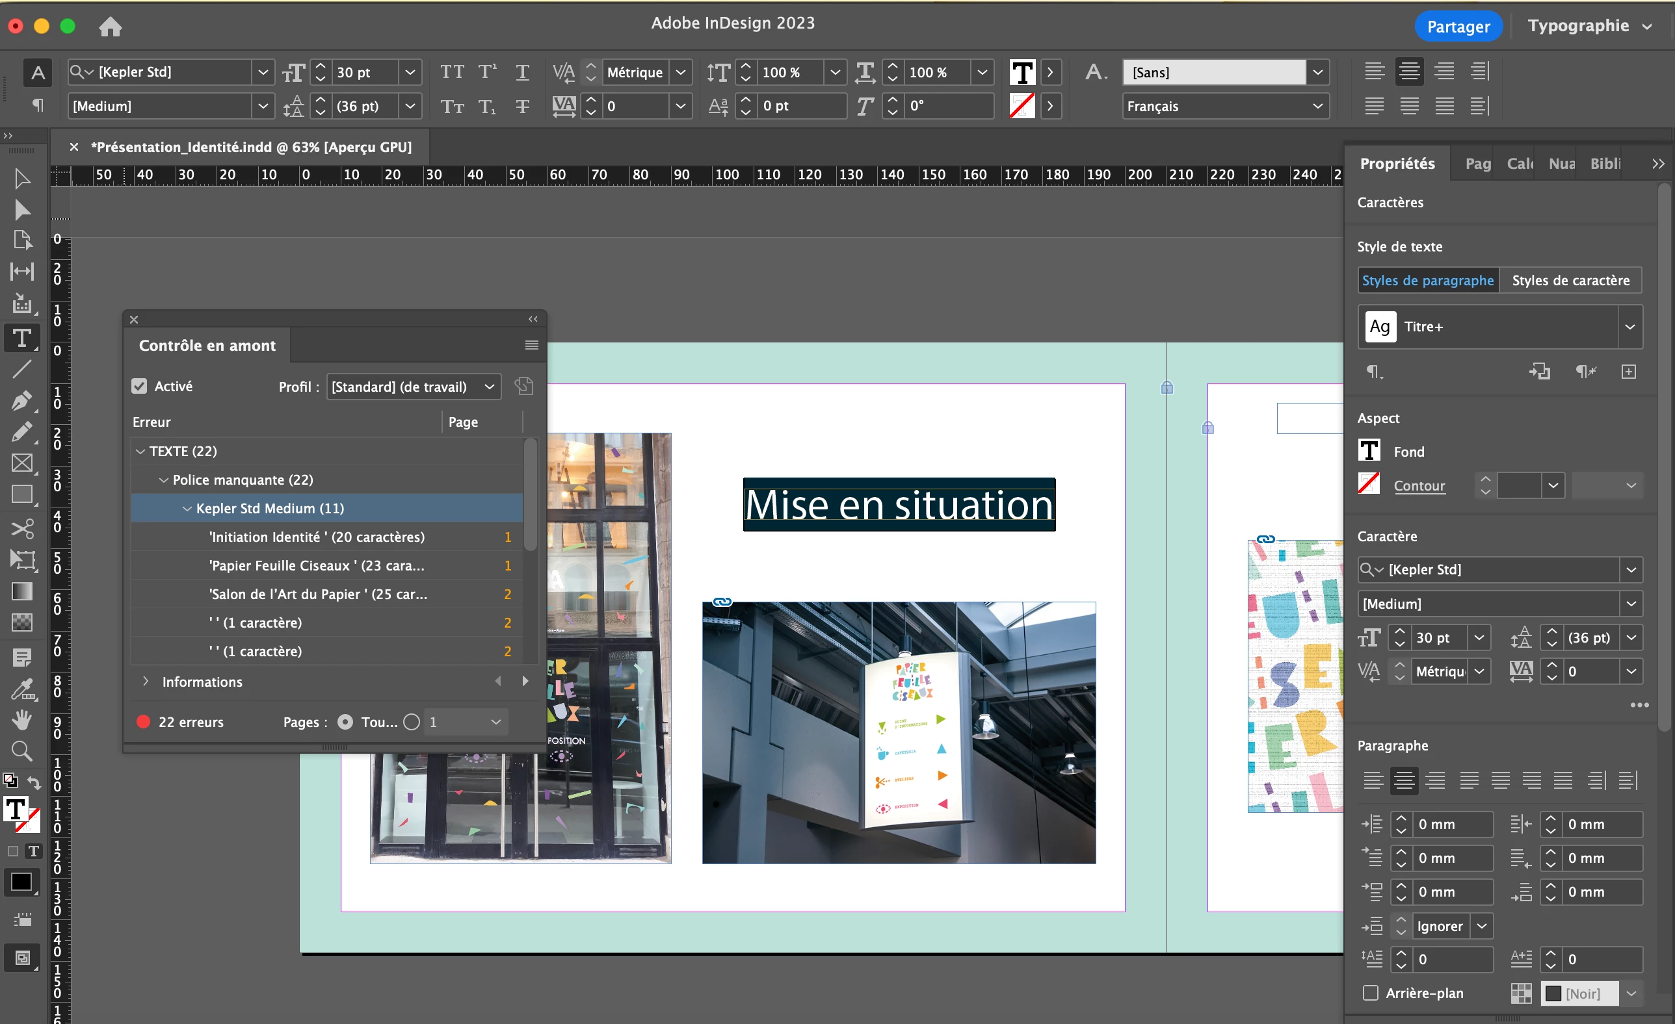The width and height of the screenshot is (1675, 1024).
Task: Uncheck the Activé checkbox
Action: click(139, 386)
